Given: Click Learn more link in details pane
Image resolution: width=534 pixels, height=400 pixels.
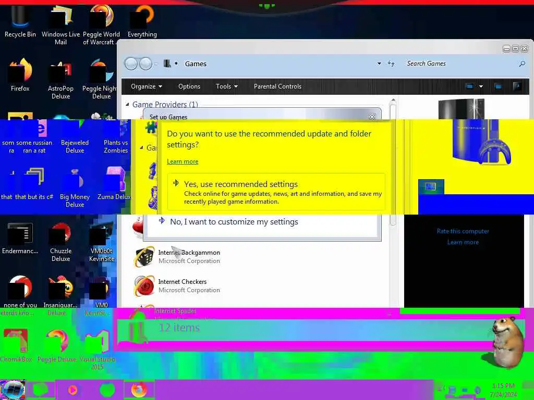Looking at the screenshot, I should (x=463, y=242).
